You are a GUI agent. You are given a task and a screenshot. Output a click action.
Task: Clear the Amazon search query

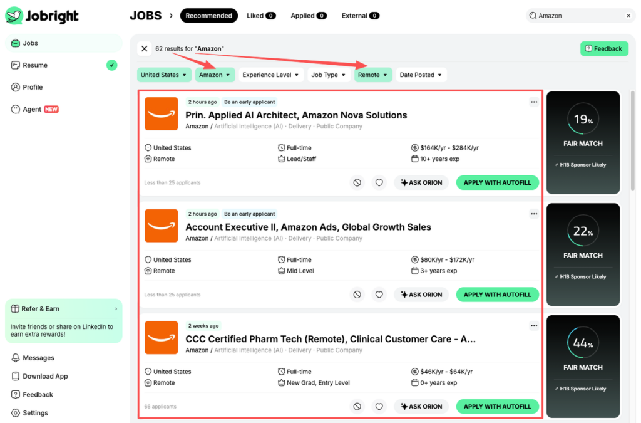628,15
